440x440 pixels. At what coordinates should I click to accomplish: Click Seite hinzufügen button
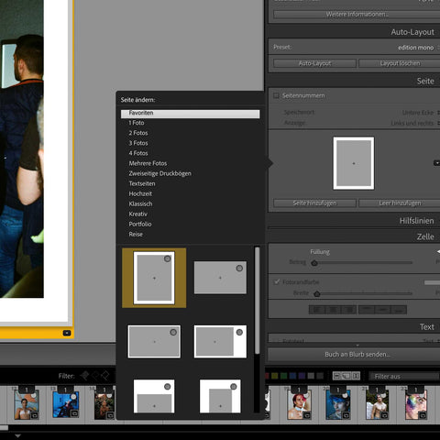(x=314, y=203)
